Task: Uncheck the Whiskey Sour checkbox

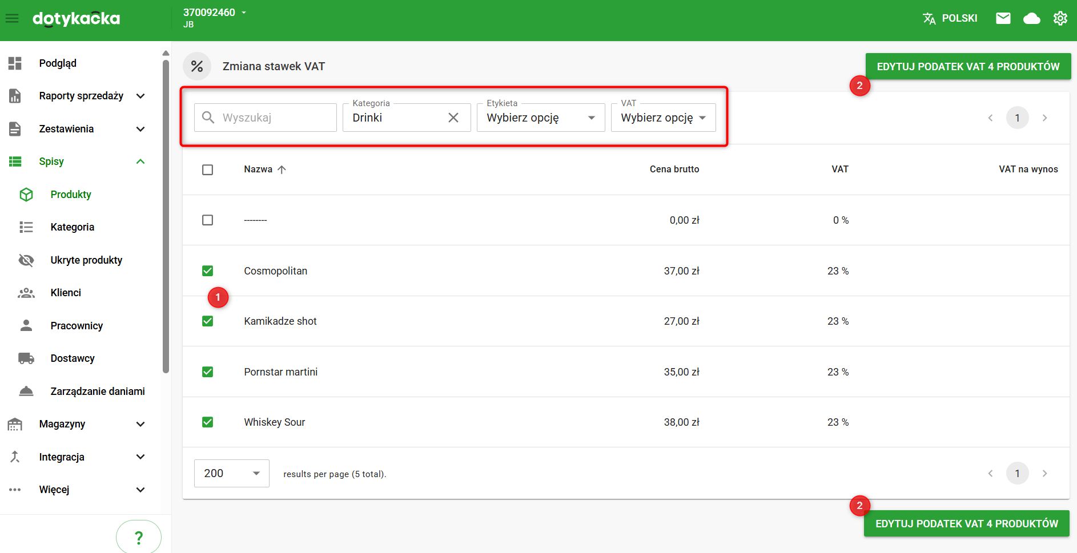Action: 208,422
